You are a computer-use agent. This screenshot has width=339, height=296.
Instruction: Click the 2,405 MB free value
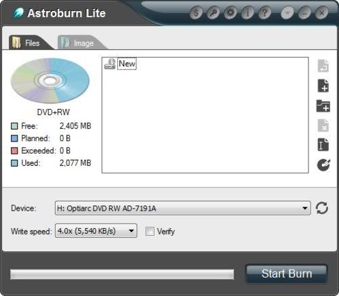click(x=75, y=126)
